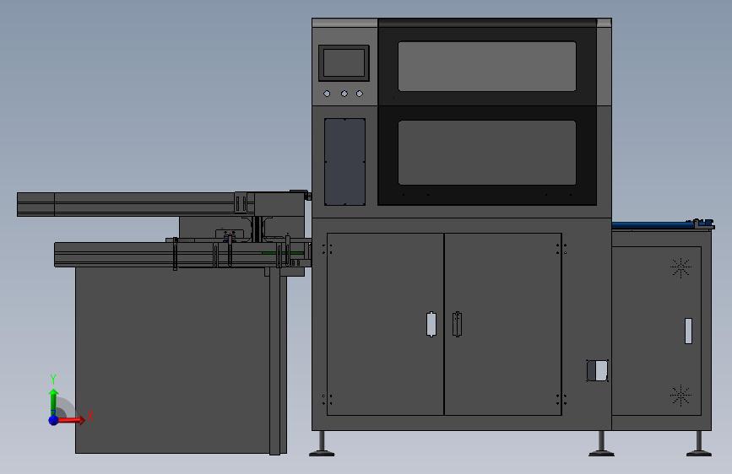This screenshot has height=474, width=732.
Task: Click the dark handle on the right cabinet door
Action: (x=457, y=324)
